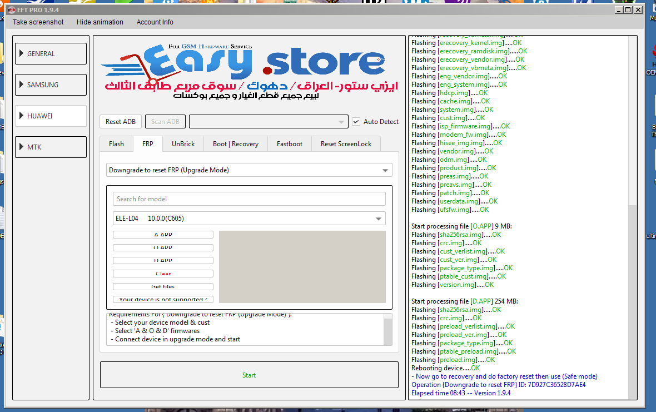Switch to Boot | Recovery tab
Image resolution: width=656 pixels, height=412 pixels.
236,144
